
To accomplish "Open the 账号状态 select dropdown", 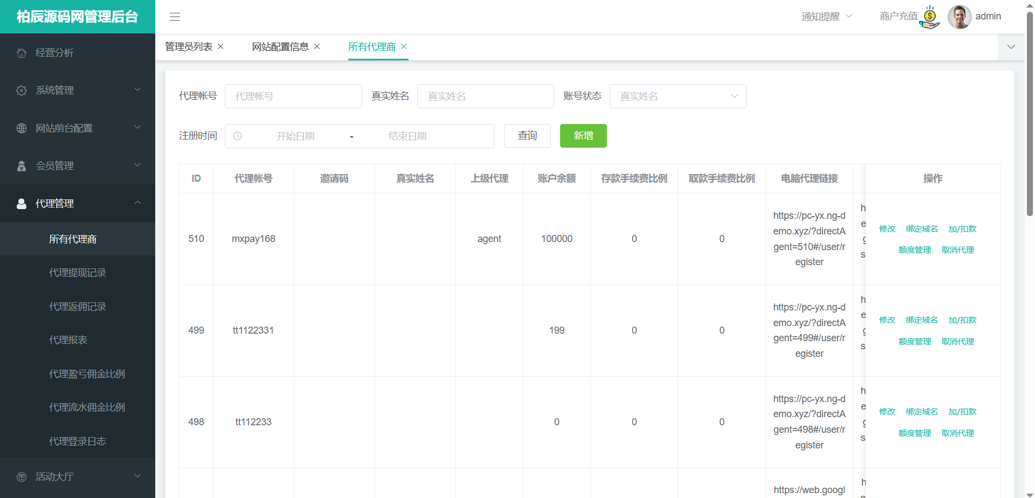I will tap(678, 96).
